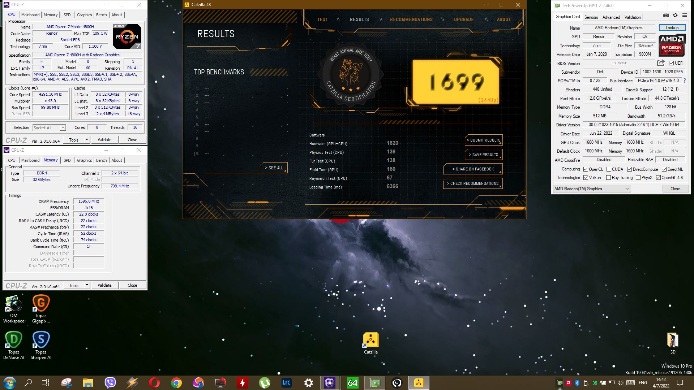The height and width of the screenshot is (390, 694).
Task: Click the AMD Radeon Graphics logo in GPU-Z
Action: [672, 45]
